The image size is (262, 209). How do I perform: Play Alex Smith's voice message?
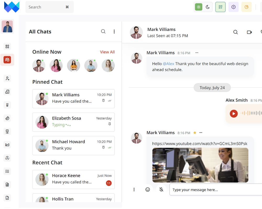pos(234,113)
